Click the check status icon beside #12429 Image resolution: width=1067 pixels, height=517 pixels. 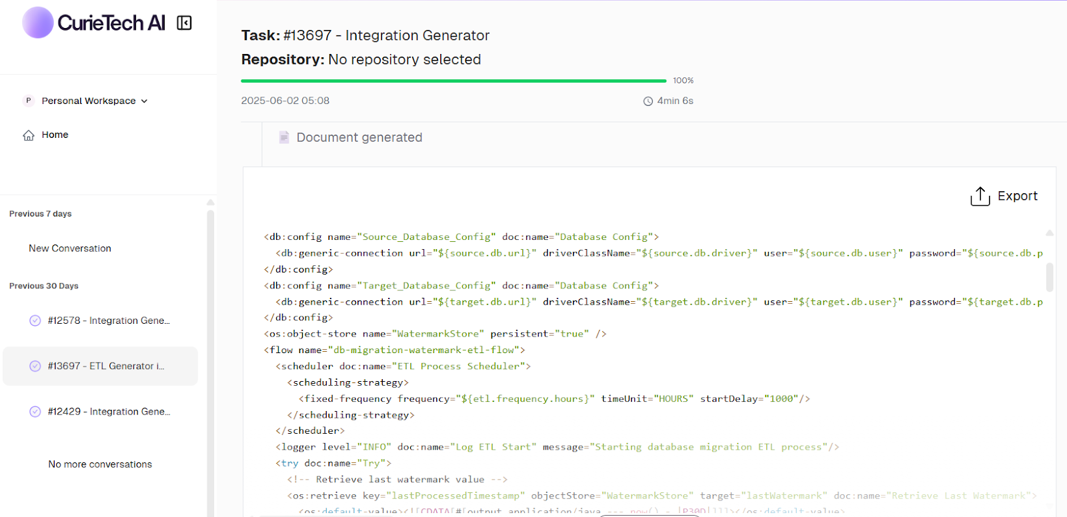[x=35, y=412]
